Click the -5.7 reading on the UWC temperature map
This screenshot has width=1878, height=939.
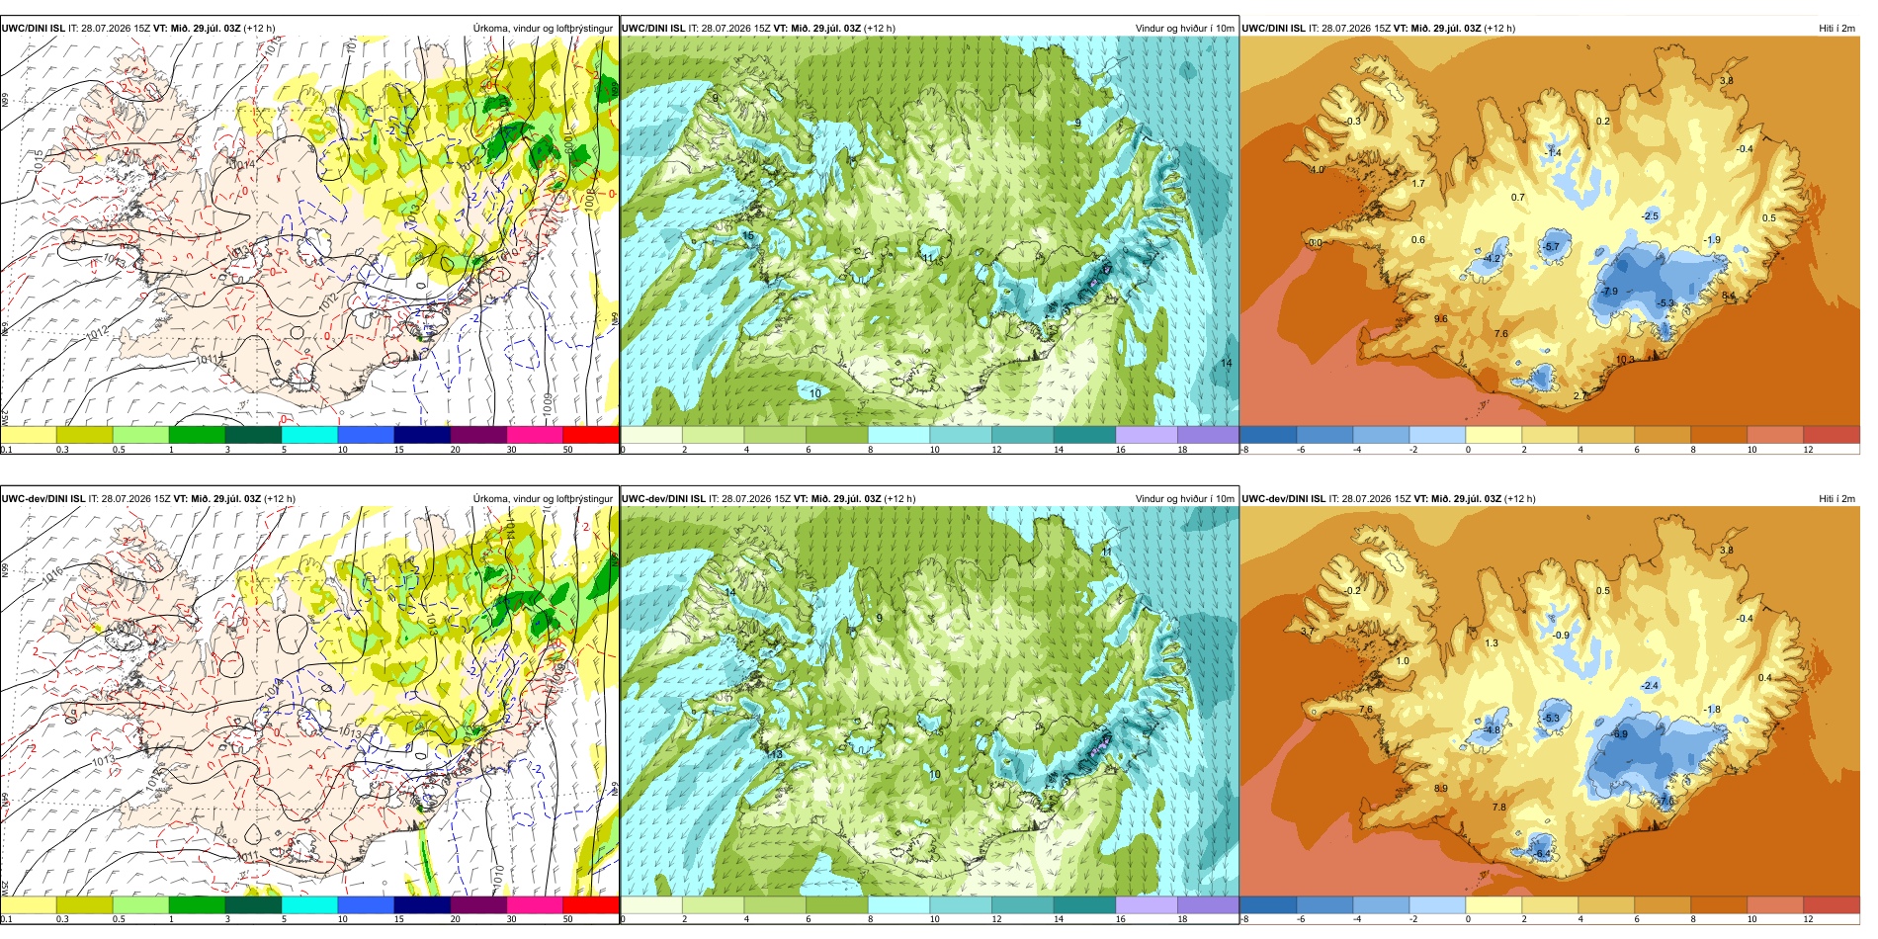point(1551,247)
